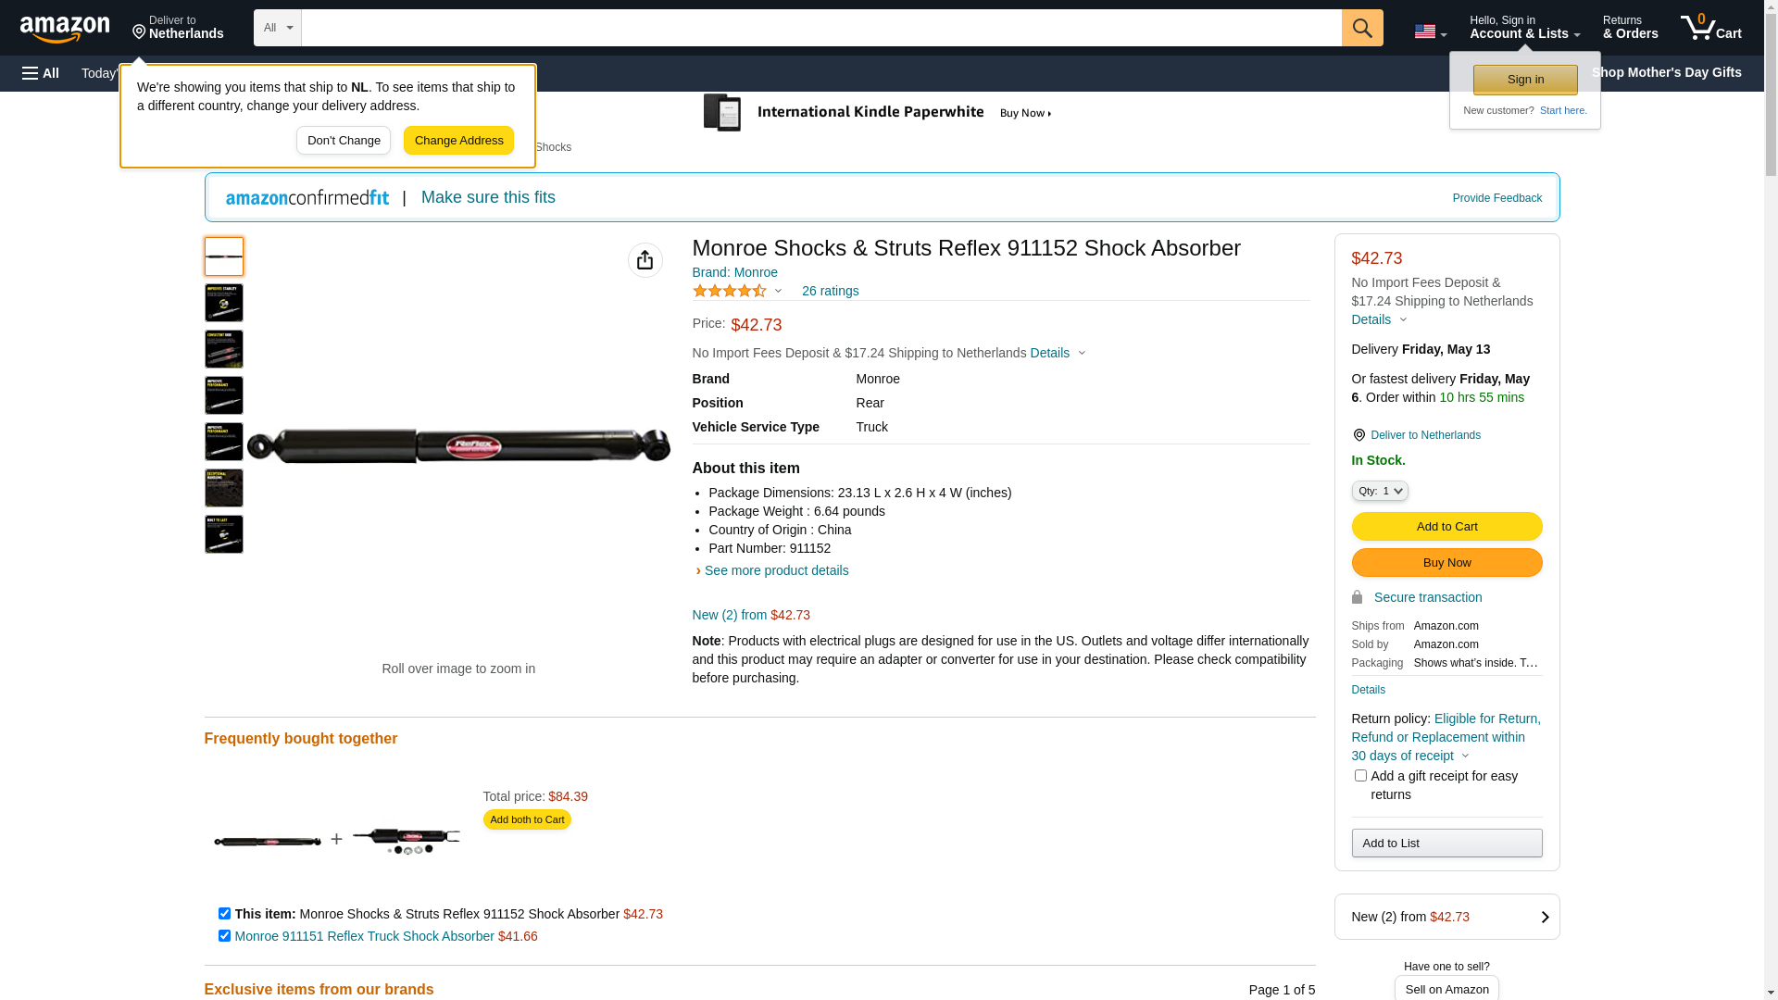Click in the search input field
Image resolution: width=1778 pixels, height=1000 pixels.
tap(820, 28)
